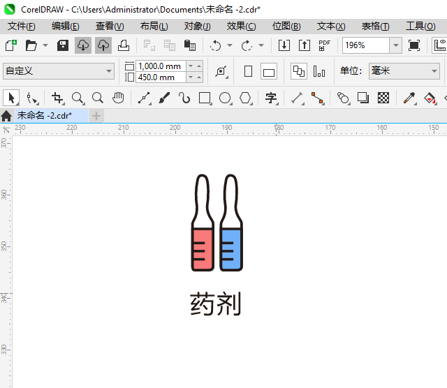Screen dimensions: 447x388
Task: Select the Shape edit tool
Action: pyautogui.click(x=31, y=98)
